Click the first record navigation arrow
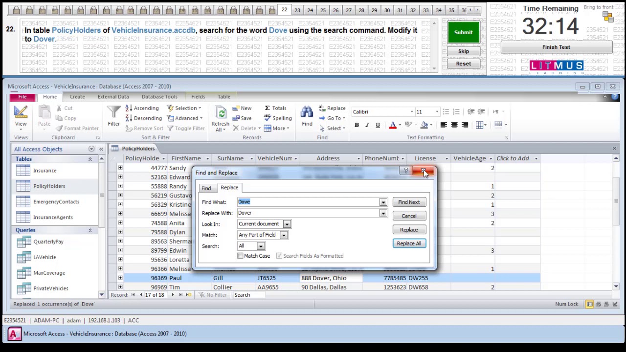 point(133,295)
